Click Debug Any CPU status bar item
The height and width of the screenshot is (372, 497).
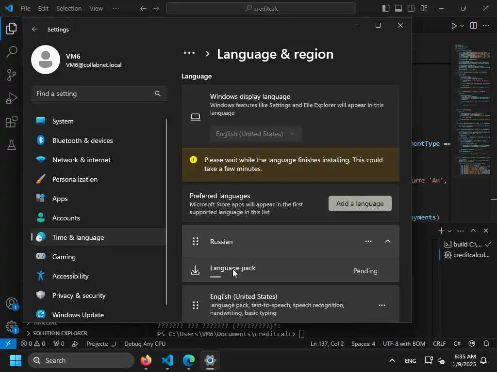click(145, 343)
